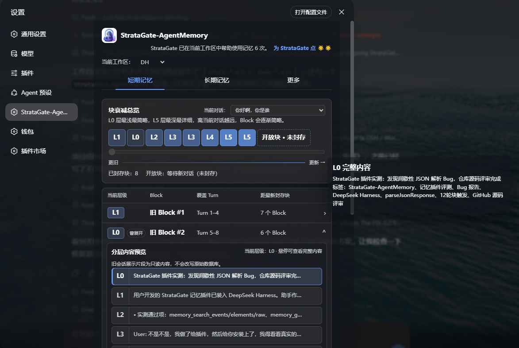Select the L0 preview row StrataGate 插件实测
Screen dimensions: 519x348
coord(217,276)
